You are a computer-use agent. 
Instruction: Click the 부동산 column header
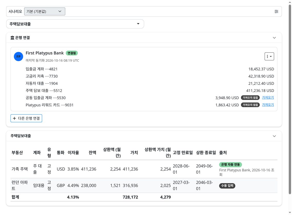17,153
